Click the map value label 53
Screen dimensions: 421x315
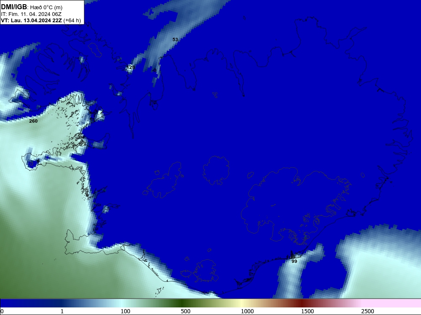(175, 39)
